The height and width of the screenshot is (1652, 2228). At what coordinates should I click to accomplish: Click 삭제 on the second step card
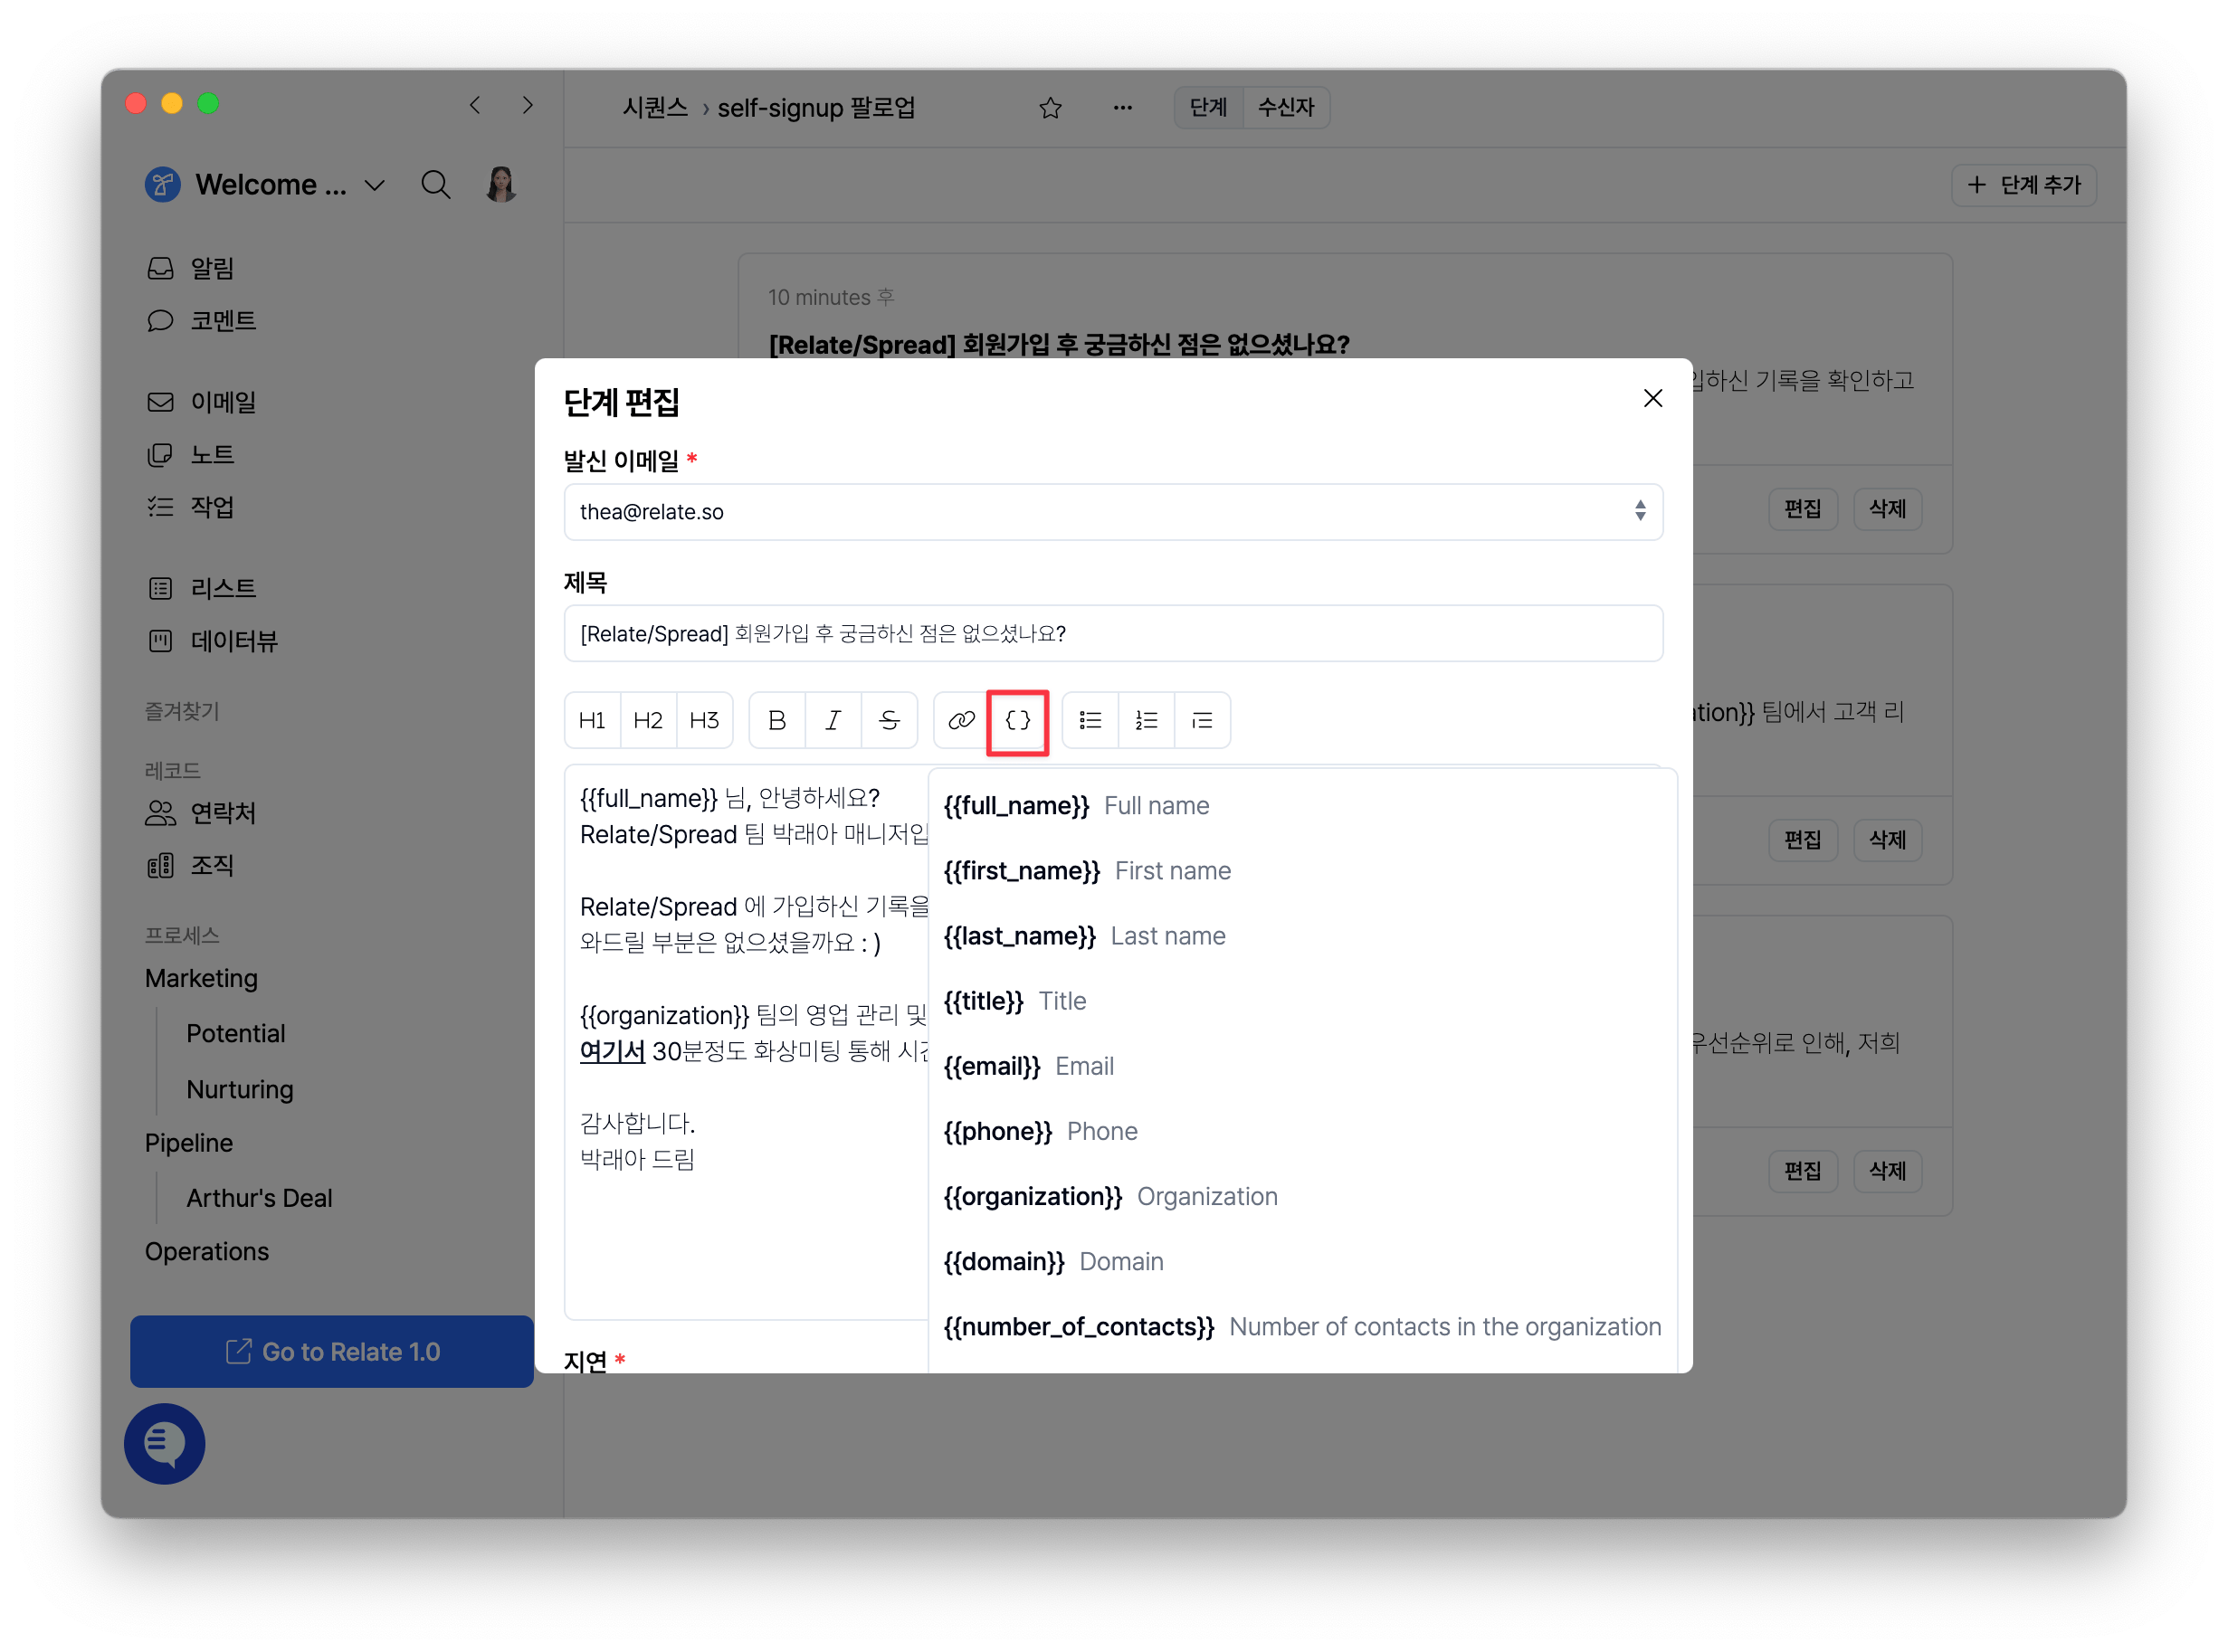click(1888, 840)
